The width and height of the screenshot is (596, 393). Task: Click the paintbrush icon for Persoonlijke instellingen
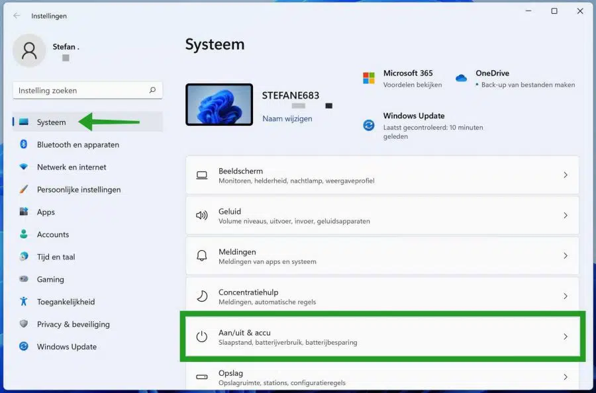point(24,189)
